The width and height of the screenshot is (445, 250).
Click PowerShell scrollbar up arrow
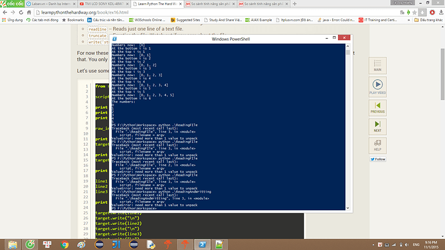point(348,46)
